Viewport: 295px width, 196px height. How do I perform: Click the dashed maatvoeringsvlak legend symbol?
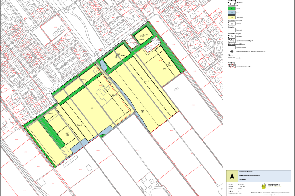click(x=232, y=47)
